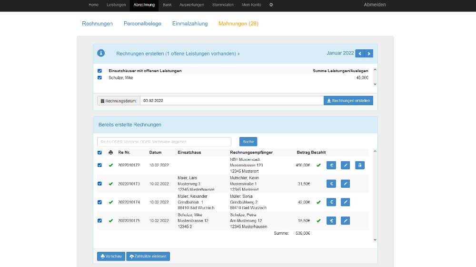
Task: Uncheck invoice 2022010172 checkbox
Action: tap(99, 165)
